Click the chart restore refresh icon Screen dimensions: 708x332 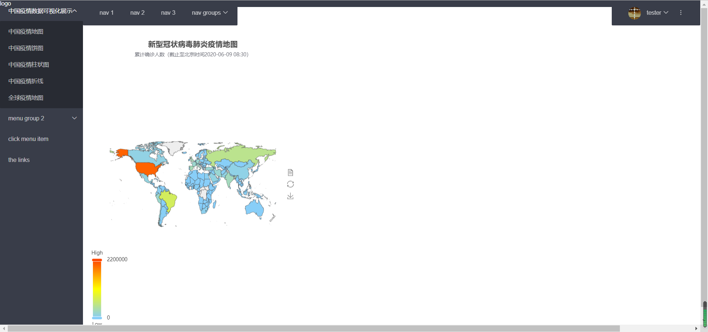coord(290,184)
